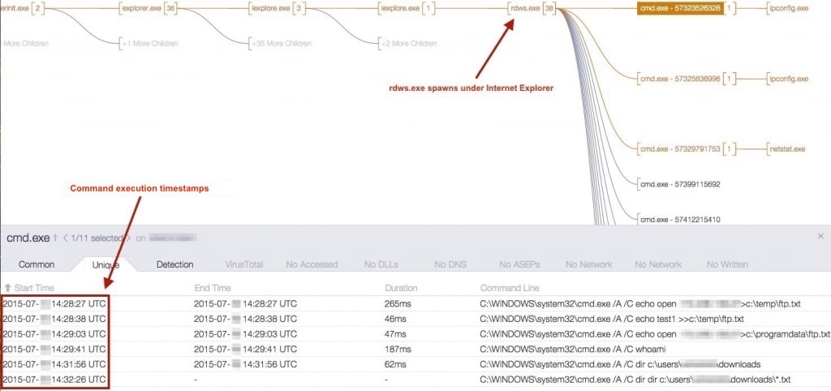Click the up arrow beside cmd.exe title

54,238
